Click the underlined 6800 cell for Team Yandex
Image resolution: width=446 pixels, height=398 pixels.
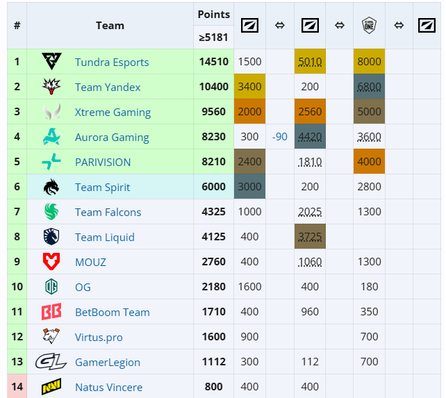[369, 87]
